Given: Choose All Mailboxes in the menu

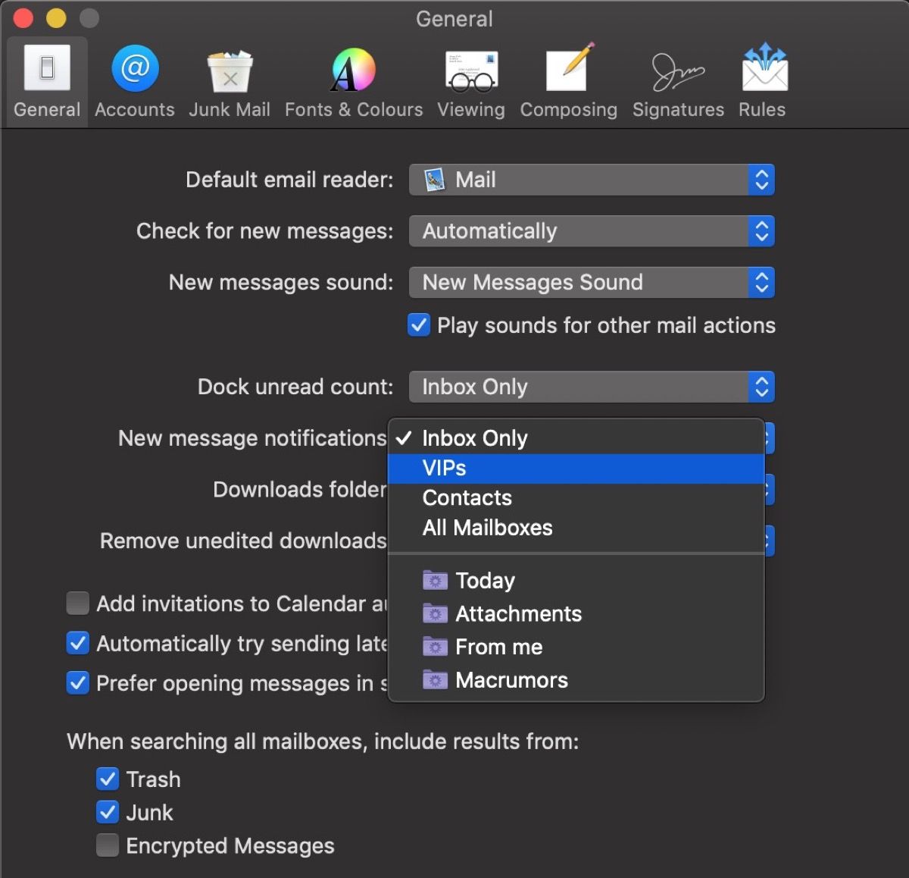Looking at the screenshot, I should coord(487,528).
